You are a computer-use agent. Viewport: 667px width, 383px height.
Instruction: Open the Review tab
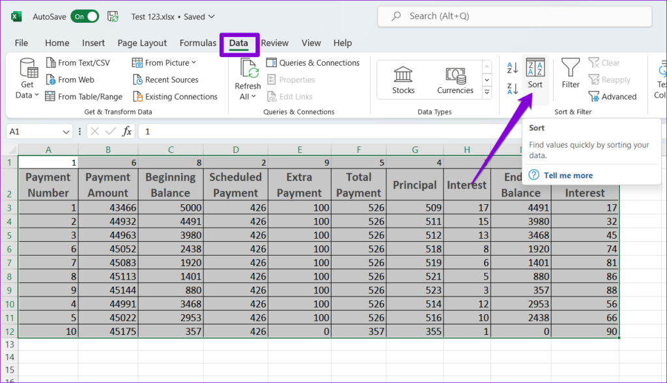click(x=274, y=43)
